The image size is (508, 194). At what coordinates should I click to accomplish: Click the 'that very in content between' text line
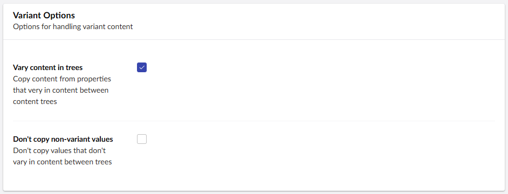coord(60,90)
